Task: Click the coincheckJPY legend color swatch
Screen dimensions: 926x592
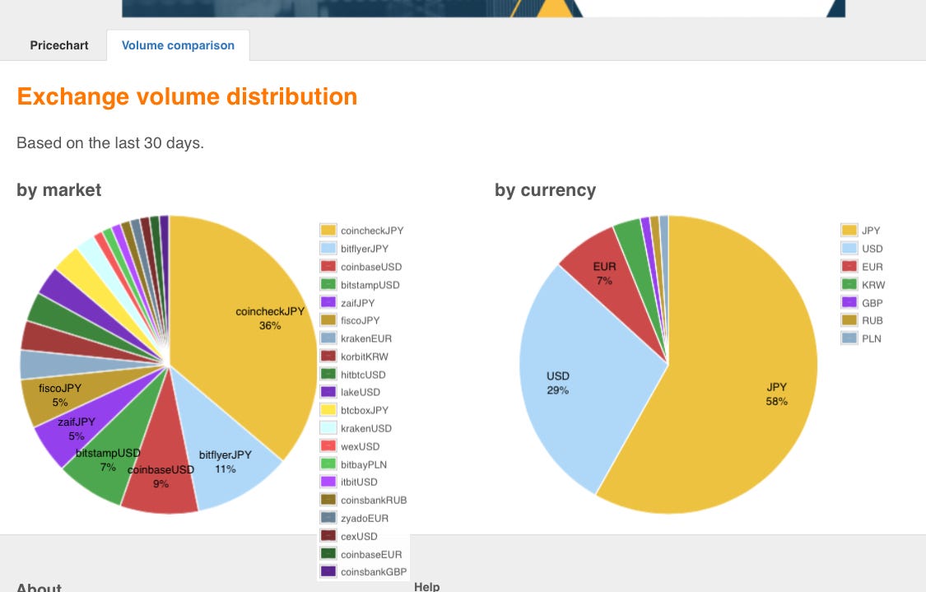Action: pos(328,230)
